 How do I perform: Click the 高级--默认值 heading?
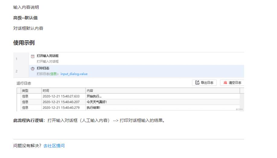coord(25,18)
